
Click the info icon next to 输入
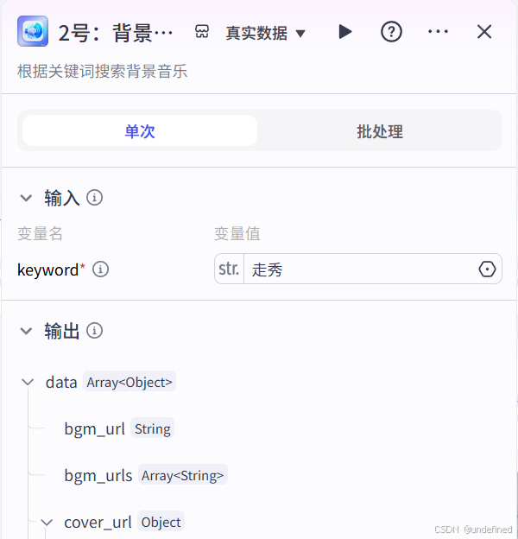pyautogui.click(x=94, y=198)
